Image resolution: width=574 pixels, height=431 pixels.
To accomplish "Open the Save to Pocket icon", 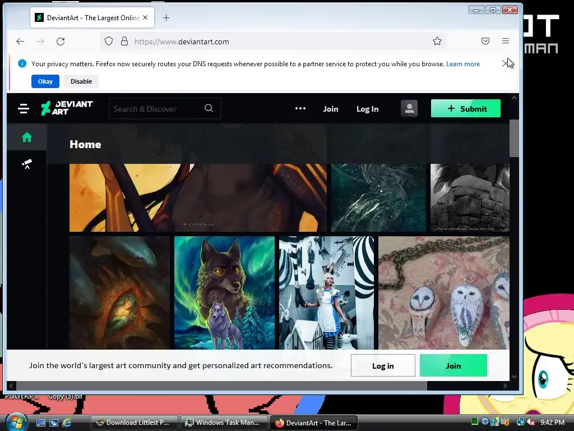I will tap(485, 41).
